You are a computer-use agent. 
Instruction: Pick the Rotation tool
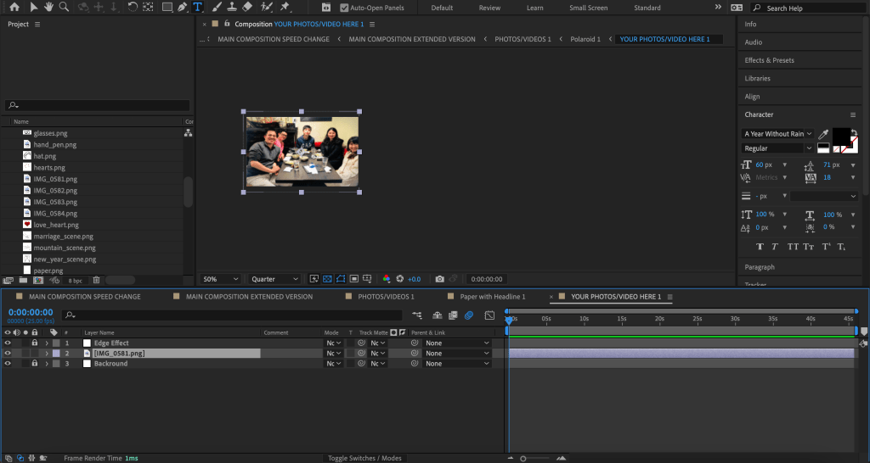tap(133, 7)
